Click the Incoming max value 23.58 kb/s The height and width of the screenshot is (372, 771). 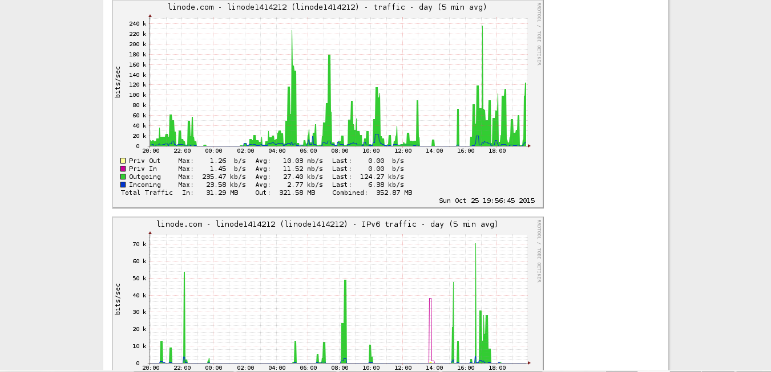pyautogui.click(x=227, y=185)
